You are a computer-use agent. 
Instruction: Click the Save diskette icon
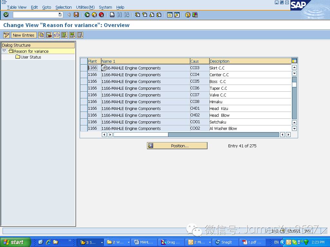[x=76, y=15]
